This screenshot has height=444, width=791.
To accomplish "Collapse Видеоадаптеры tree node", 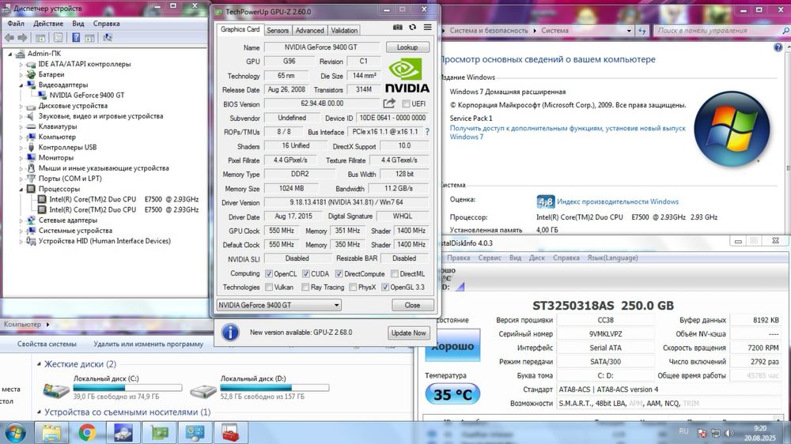I will (21, 85).
